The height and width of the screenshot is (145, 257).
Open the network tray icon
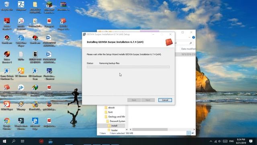[x=216, y=141]
